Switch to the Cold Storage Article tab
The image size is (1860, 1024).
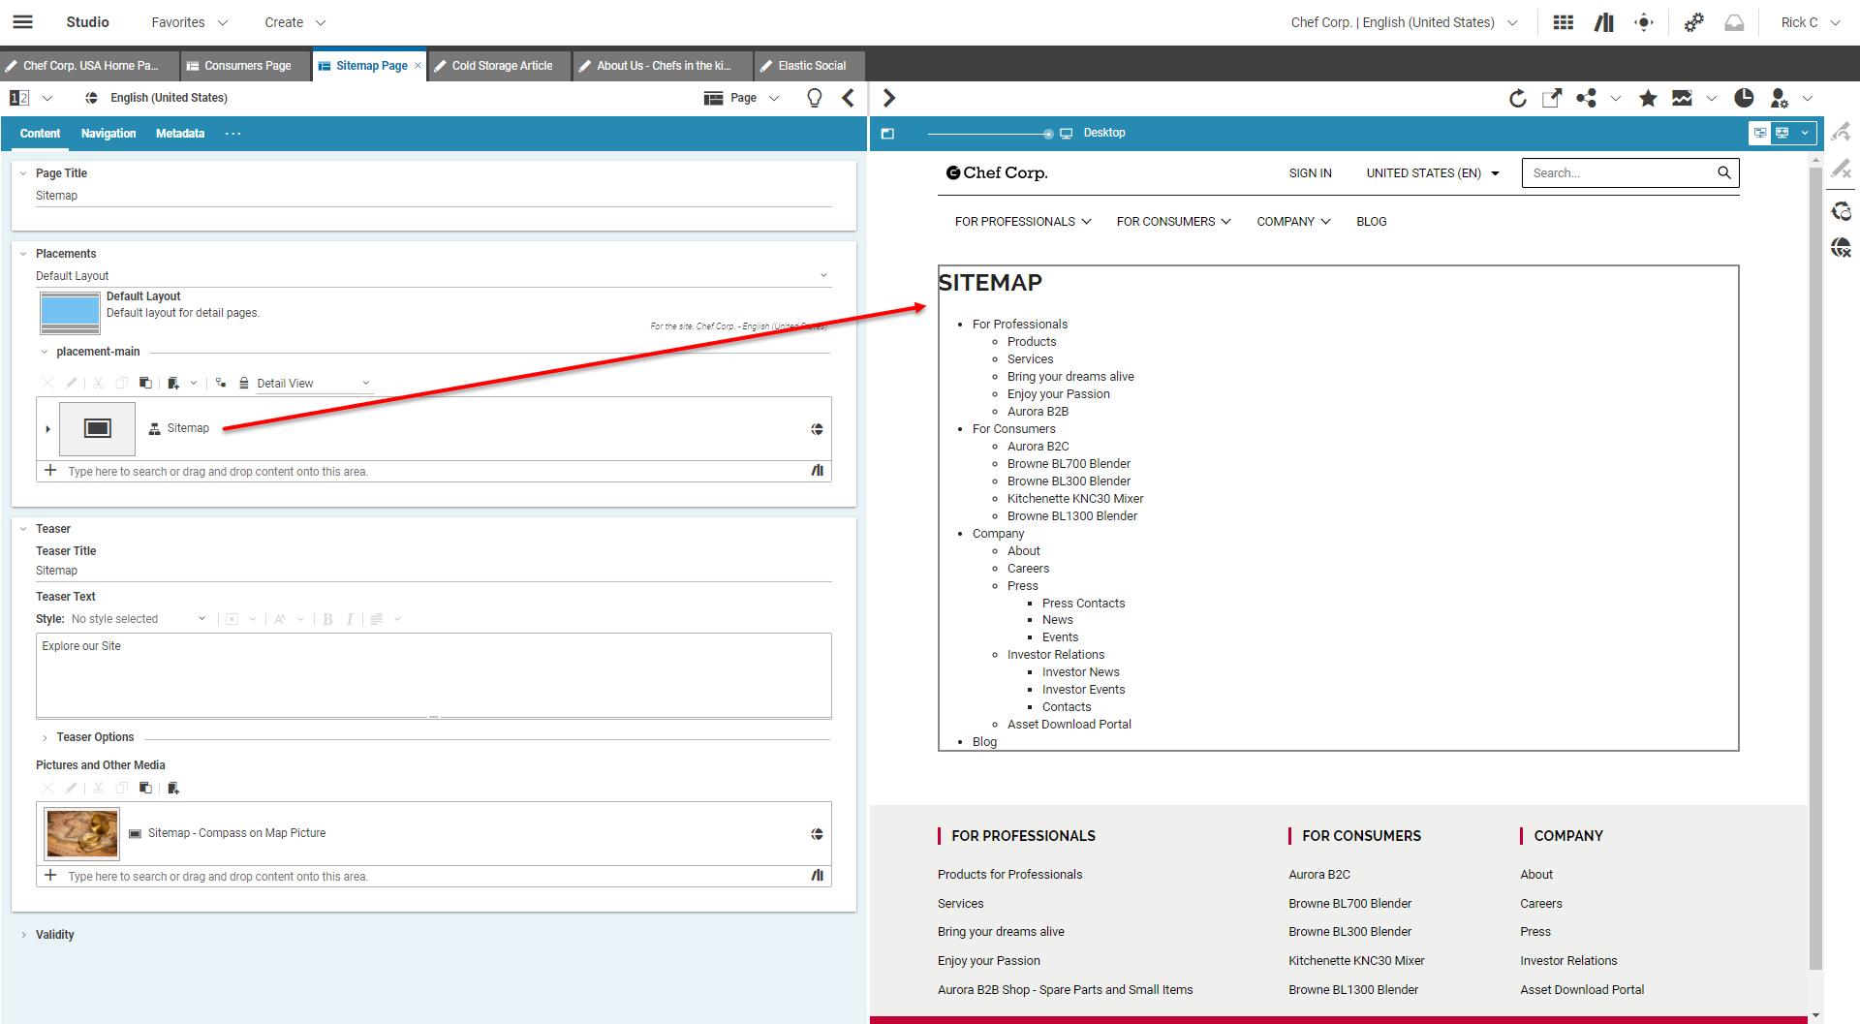(x=500, y=66)
